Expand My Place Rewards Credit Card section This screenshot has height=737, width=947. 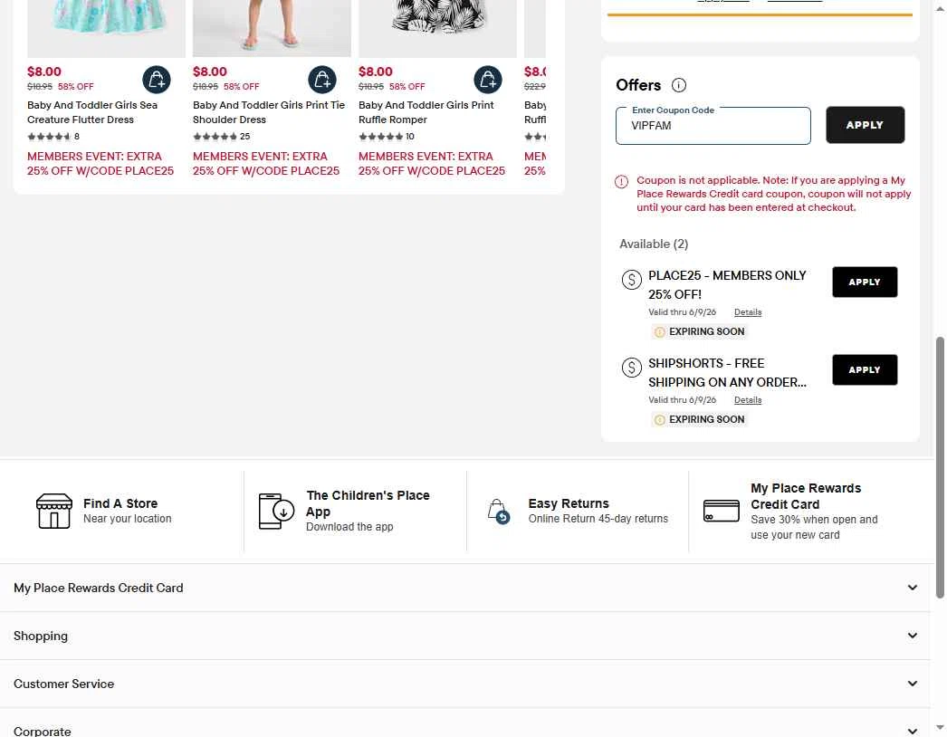click(x=464, y=588)
